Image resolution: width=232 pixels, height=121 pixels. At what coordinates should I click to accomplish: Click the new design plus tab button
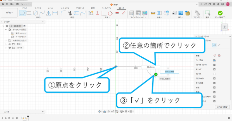point(201,4)
